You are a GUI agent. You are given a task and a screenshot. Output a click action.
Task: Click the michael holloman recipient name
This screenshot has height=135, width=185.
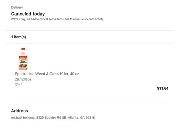pyautogui.click(x=24, y=118)
